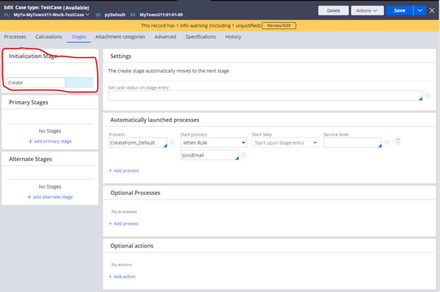The image size is (440, 292).
Task: Open Attachment categories tab
Action: tap(120, 37)
